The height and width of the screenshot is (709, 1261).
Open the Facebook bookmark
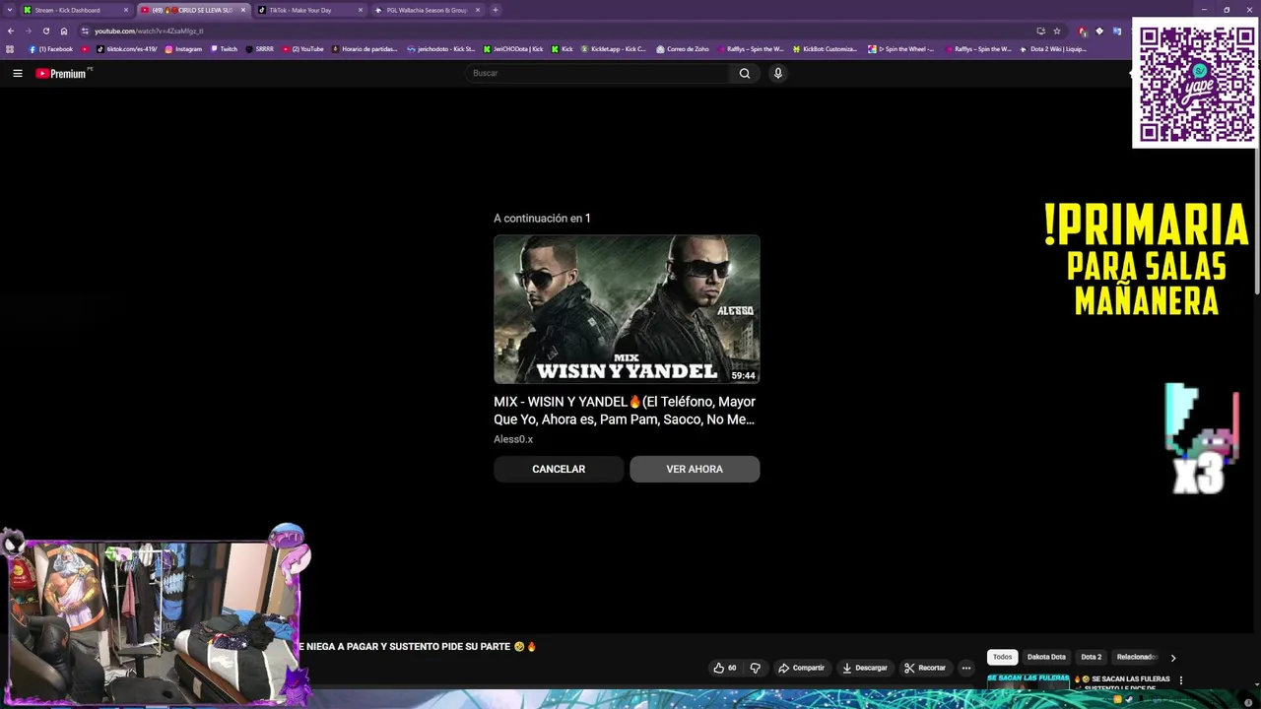click(51, 49)
